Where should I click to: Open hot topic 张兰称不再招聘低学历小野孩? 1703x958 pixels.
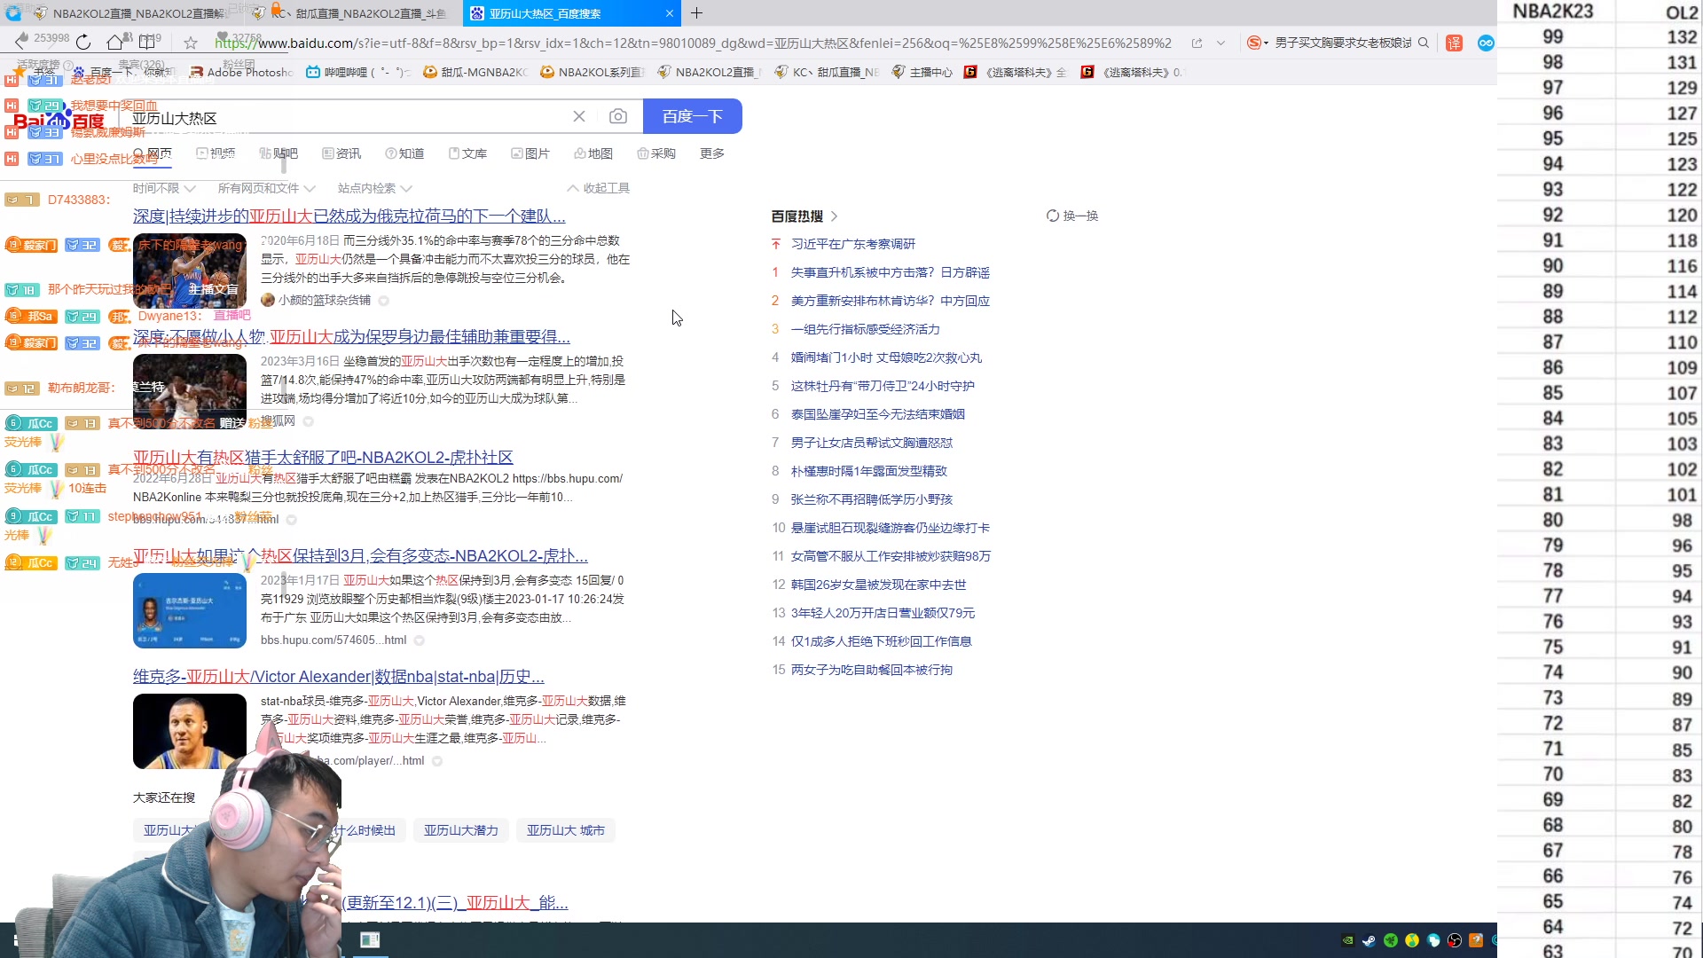coord(872,499)
